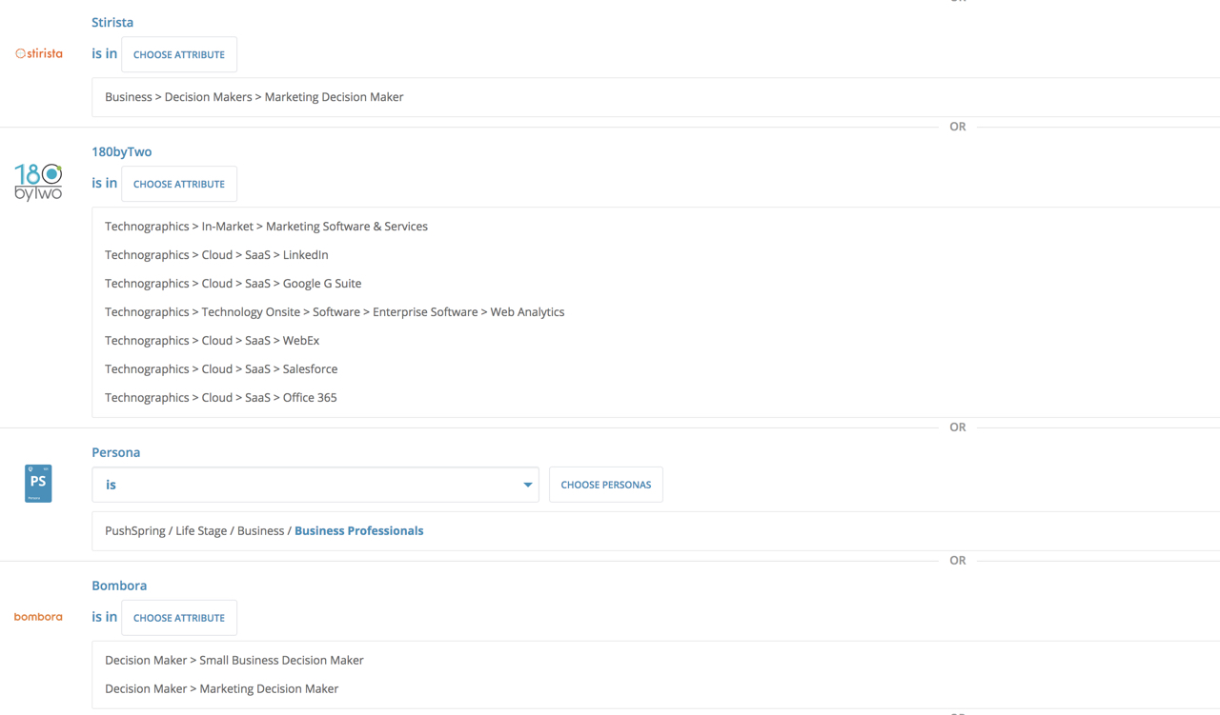Select 'Business > Decision Makers > Marketing Decision Maker' row
Image resolution: width=1220 pixels, height=715 pixels.
(254, 97)
